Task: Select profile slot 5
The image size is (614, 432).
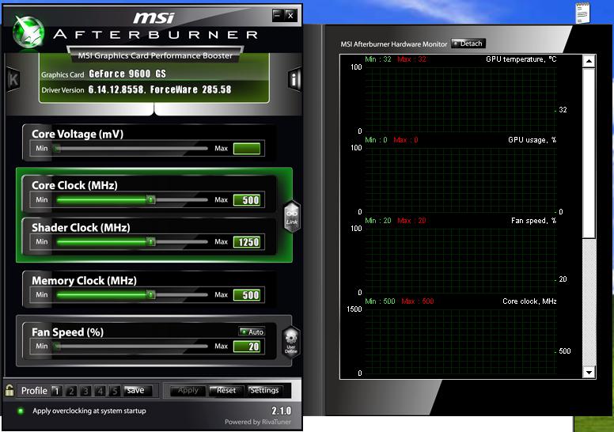Action: [x=115, y=391]
